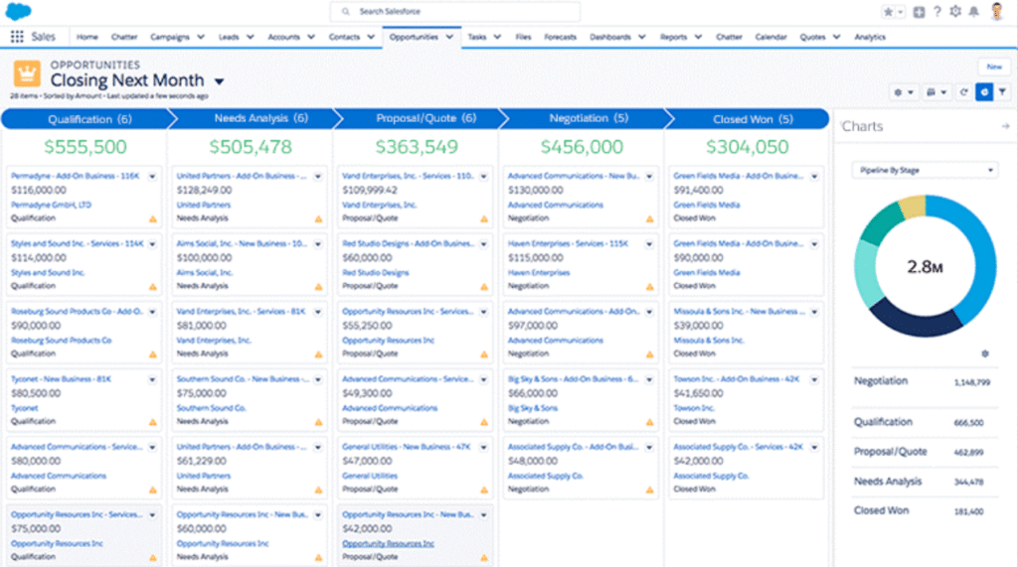This screenshot has width=1018, height=567.
Task: Open Big Sky & Sons - Add-On Business opportunity
Action: (x=574, y=379)
